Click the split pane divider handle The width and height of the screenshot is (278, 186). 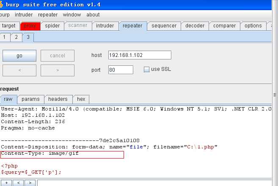point(275,95)
